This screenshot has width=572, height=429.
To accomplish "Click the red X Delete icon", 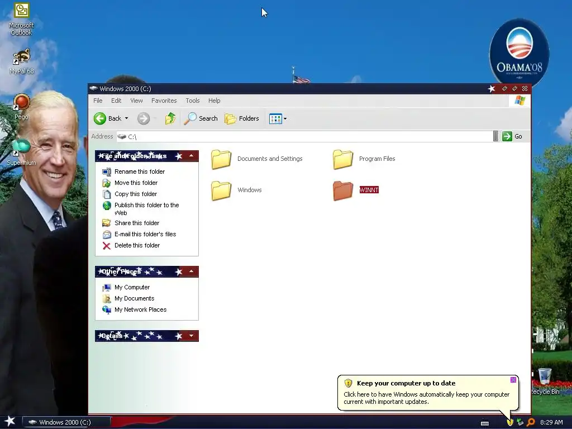I will tap(107, 246).
